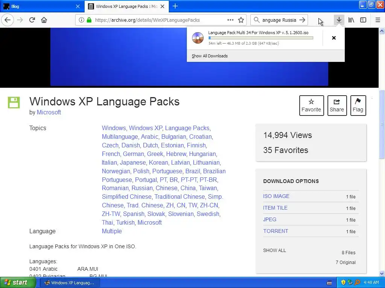Image resolution: width=385 pixels, height=288 pixels.
Task: Favorite this archive item
Action: 311,105
